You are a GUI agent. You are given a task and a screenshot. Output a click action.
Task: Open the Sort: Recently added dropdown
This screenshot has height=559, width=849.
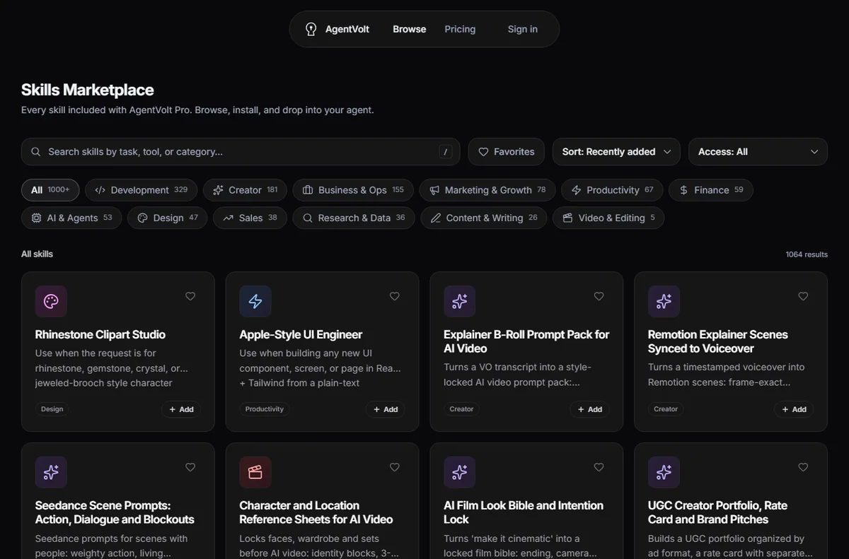pos(616,152)
